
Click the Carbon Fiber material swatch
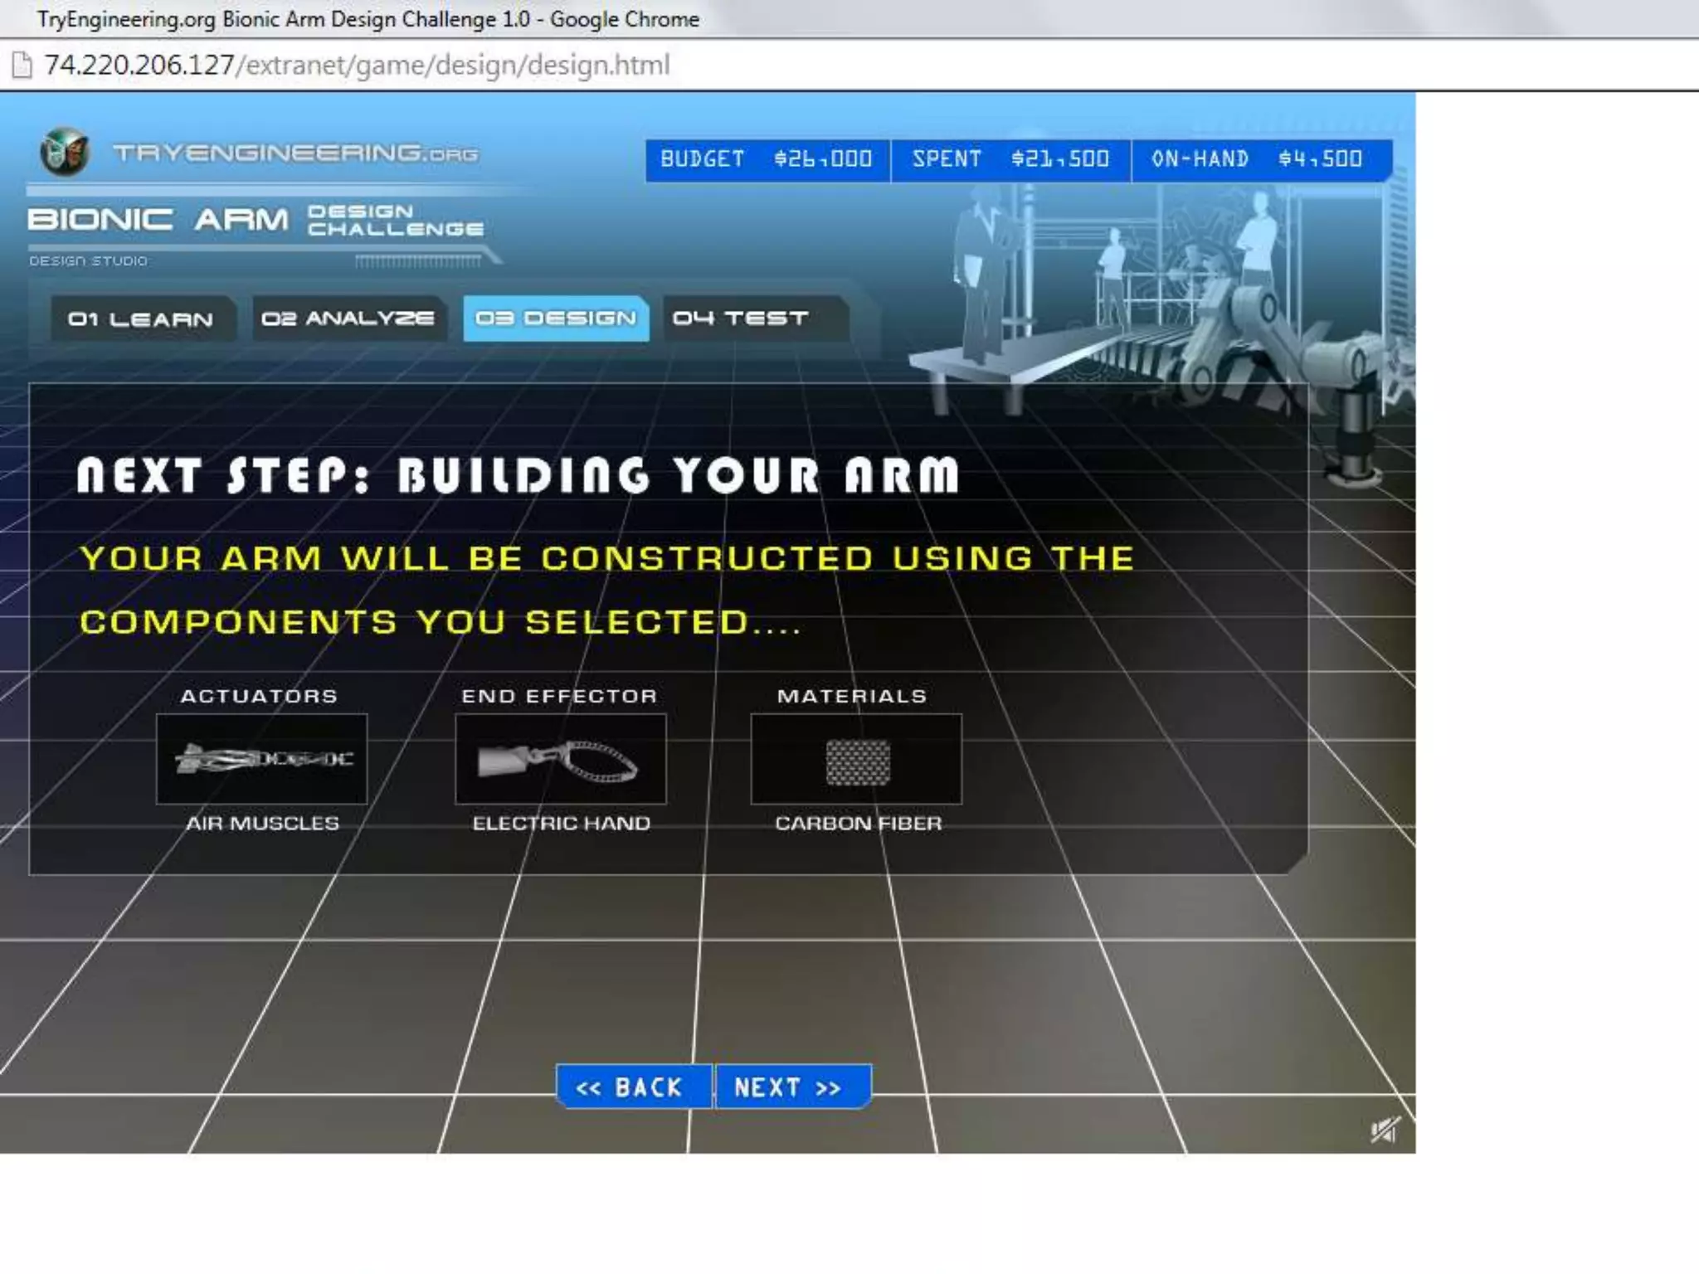pyautogui.click(x=857, y=760)
